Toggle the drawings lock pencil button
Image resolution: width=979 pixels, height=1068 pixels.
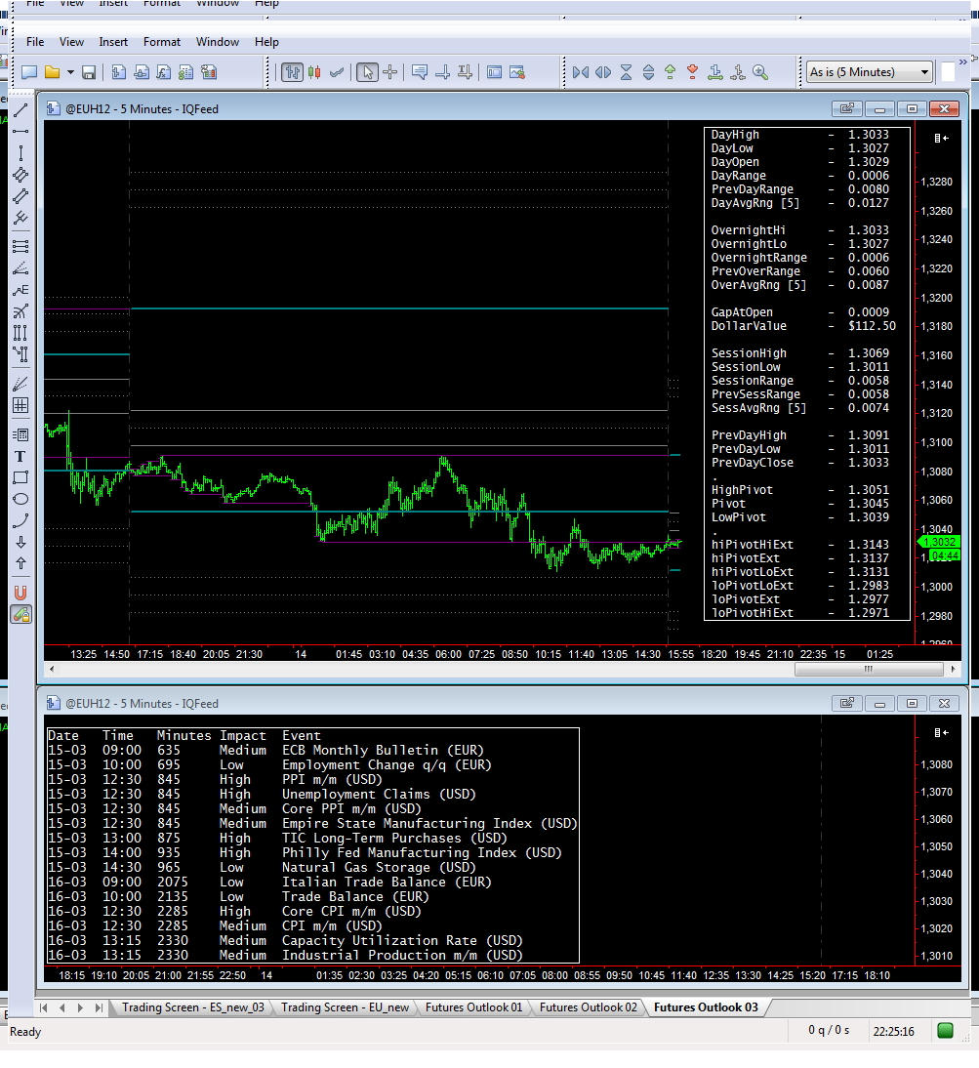coord(21,615)
